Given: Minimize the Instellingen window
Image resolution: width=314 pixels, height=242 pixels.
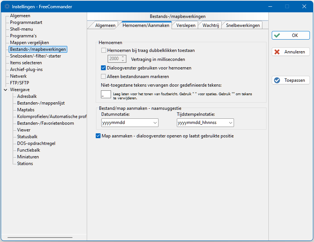Looking at the screenshot, I should click(270, 6).
